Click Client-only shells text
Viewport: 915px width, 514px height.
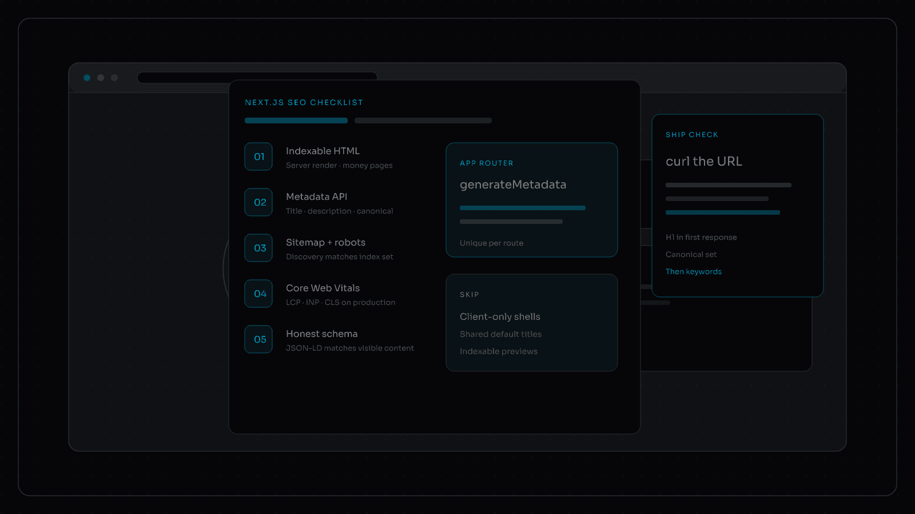500,316
